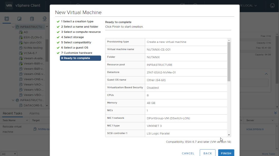Go to step 1 Select a creation type
The width and height of the screenshot is (279, 156).
pos(77,21)
